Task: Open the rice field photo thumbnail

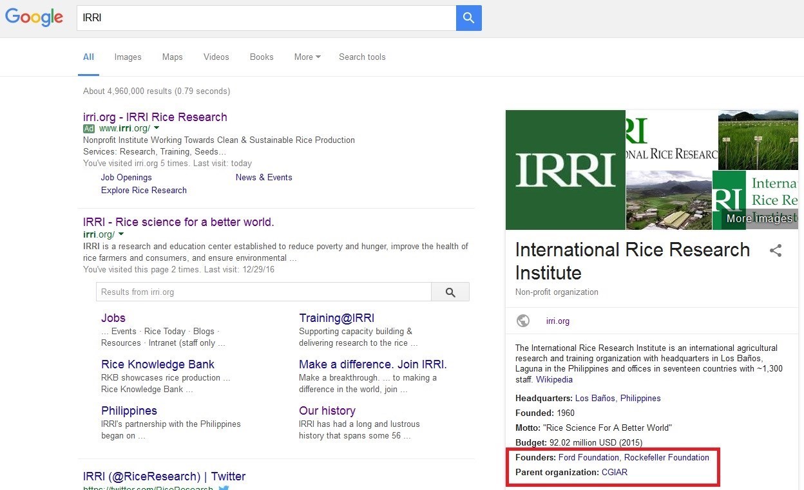Action: click(x=758, y=140)
